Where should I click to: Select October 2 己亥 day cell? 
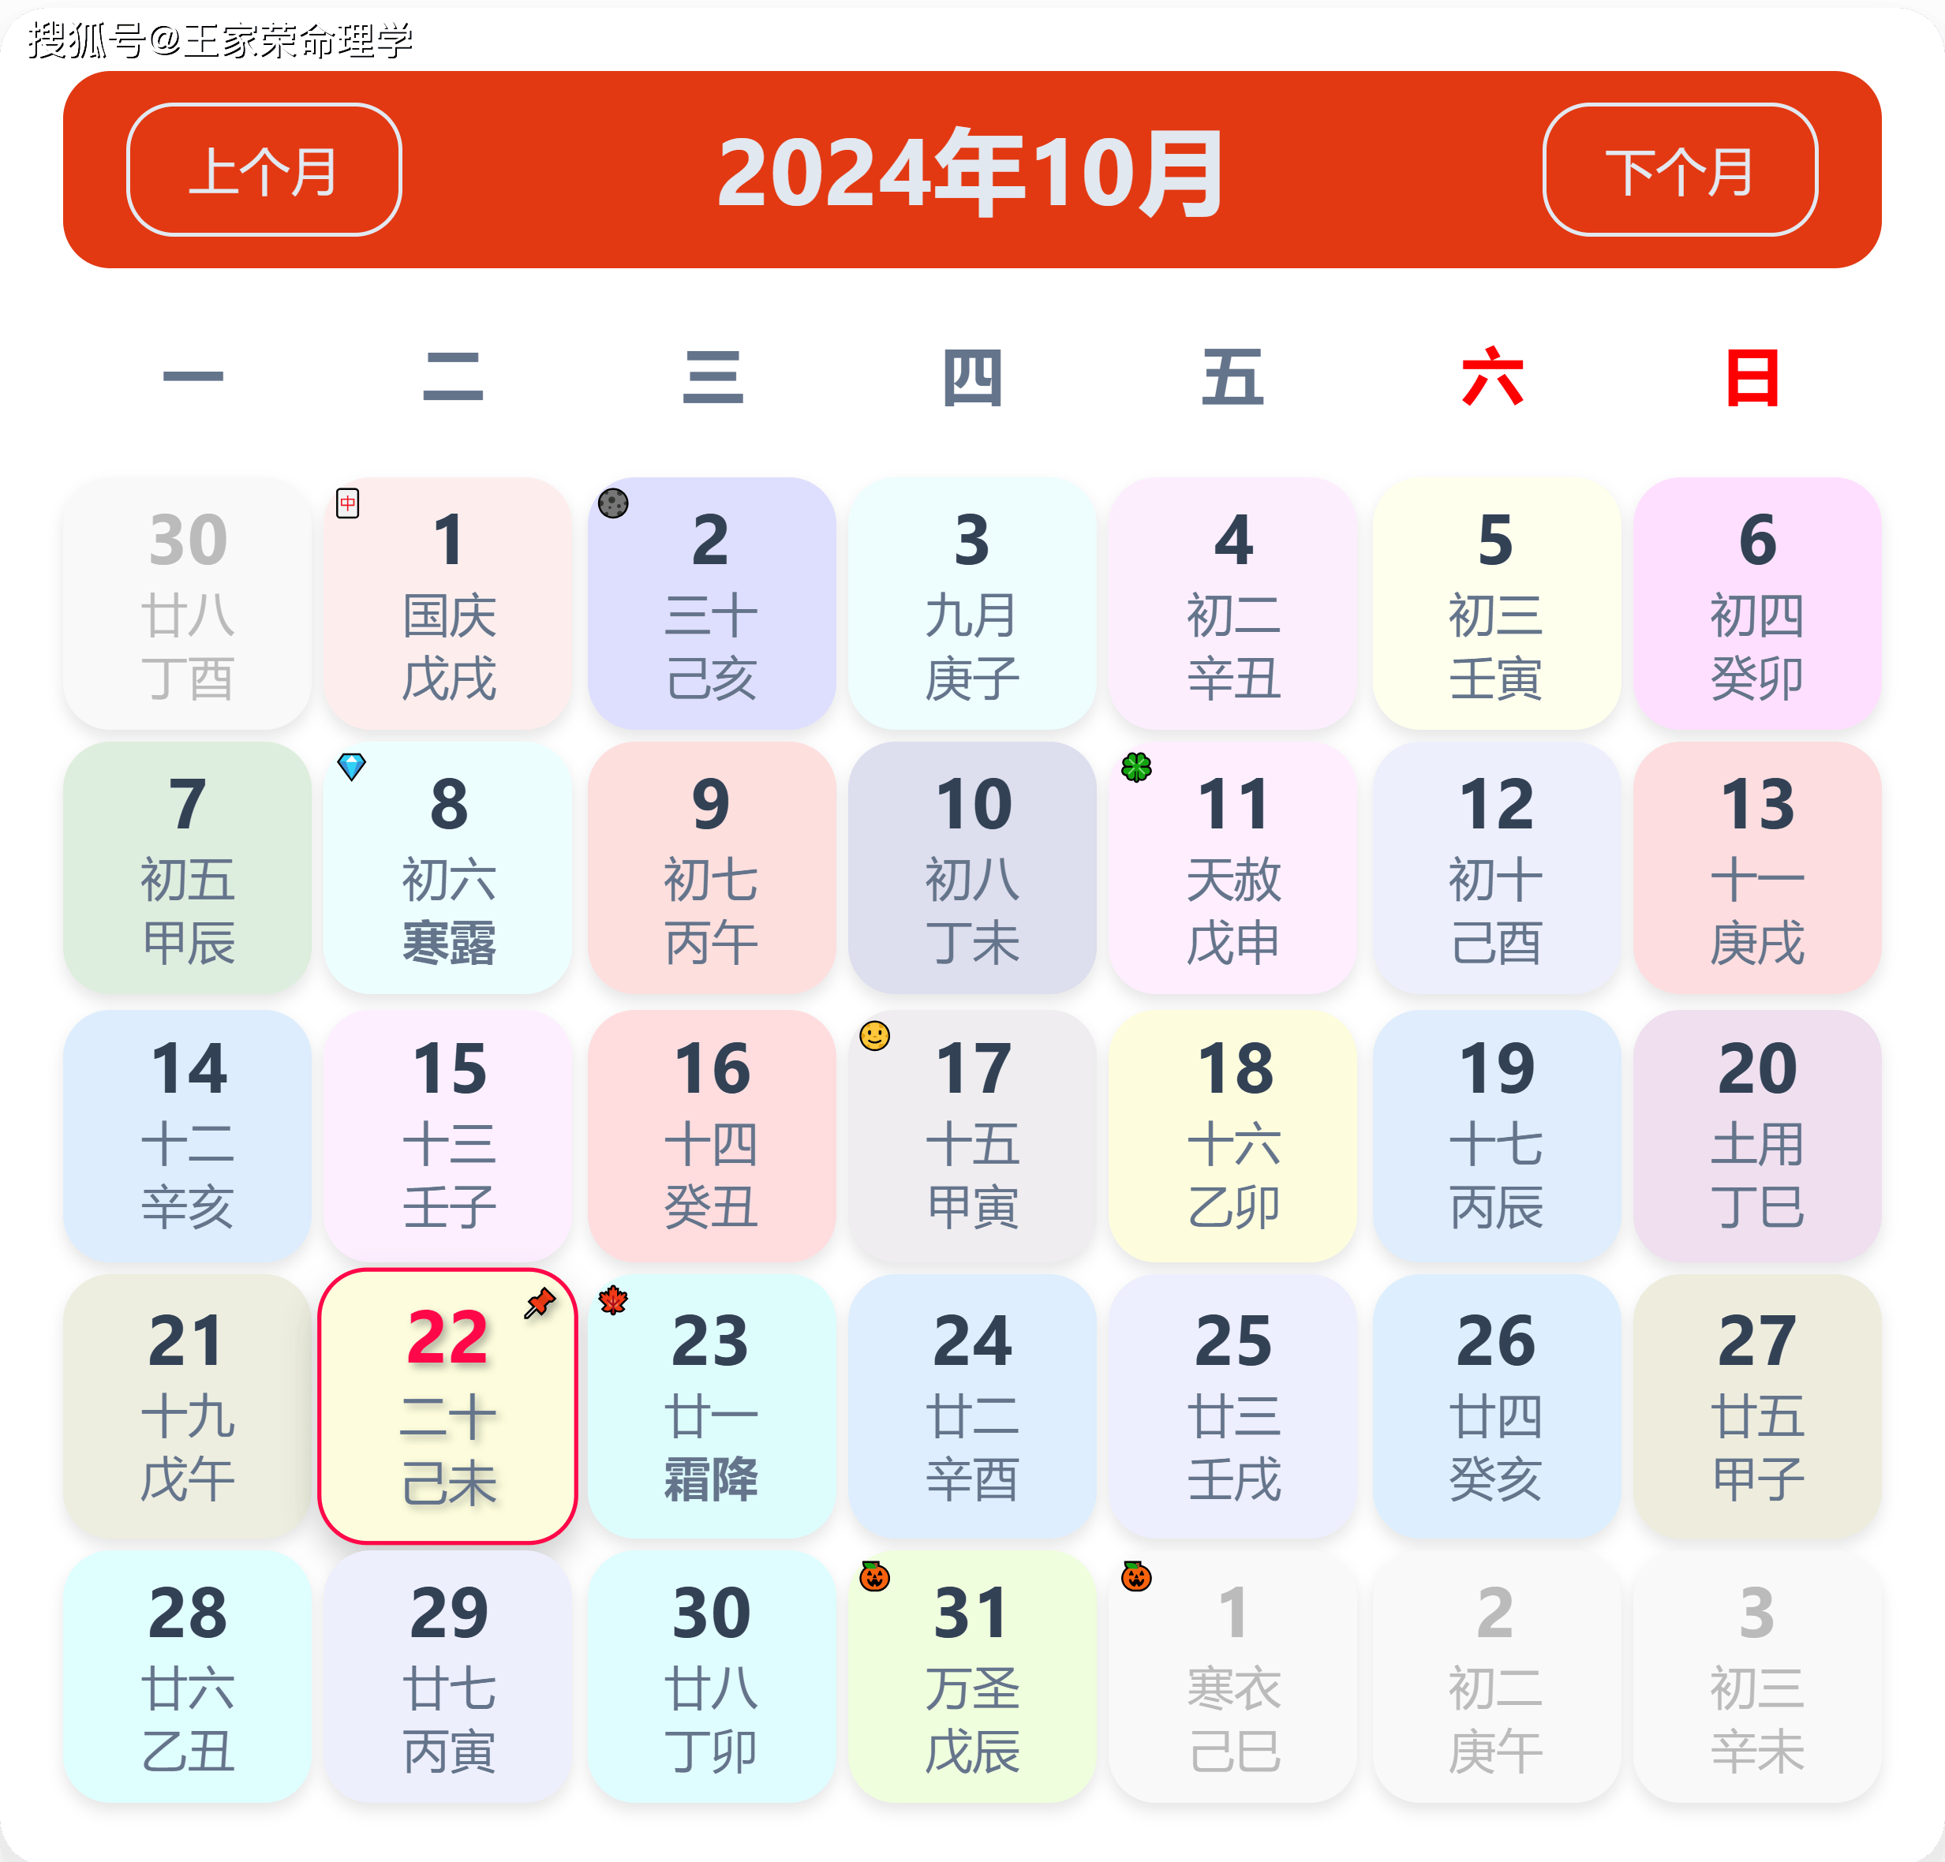pos(712,604)
